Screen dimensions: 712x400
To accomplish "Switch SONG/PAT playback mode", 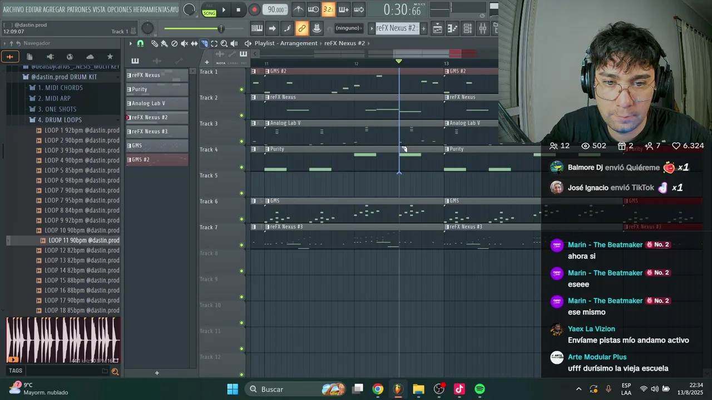I will (209, 10).
